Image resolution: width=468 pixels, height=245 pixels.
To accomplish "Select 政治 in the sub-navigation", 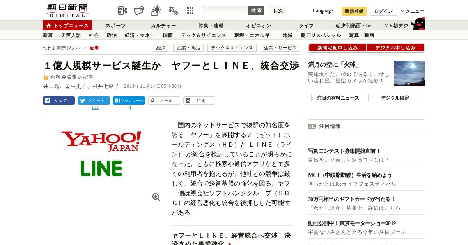I will tap(112, 35).
